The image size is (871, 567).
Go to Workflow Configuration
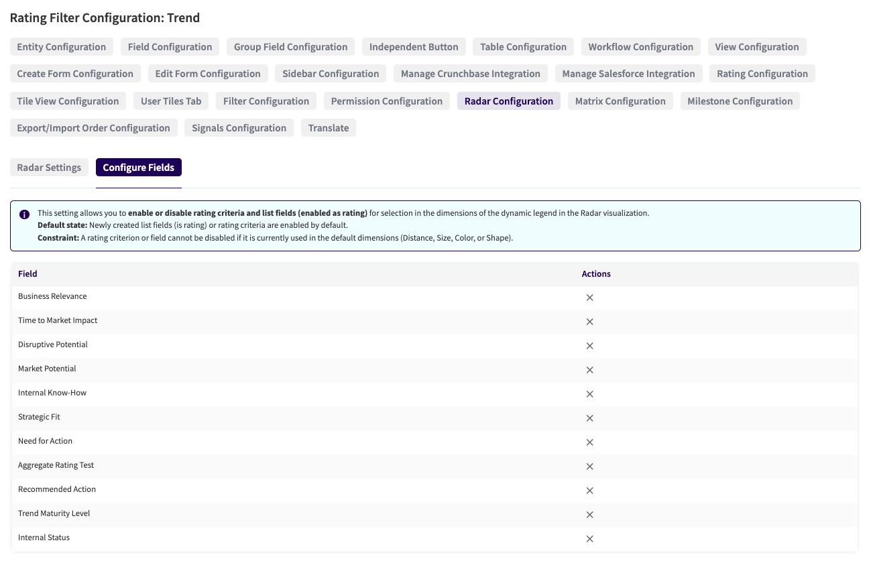[640, 47]
